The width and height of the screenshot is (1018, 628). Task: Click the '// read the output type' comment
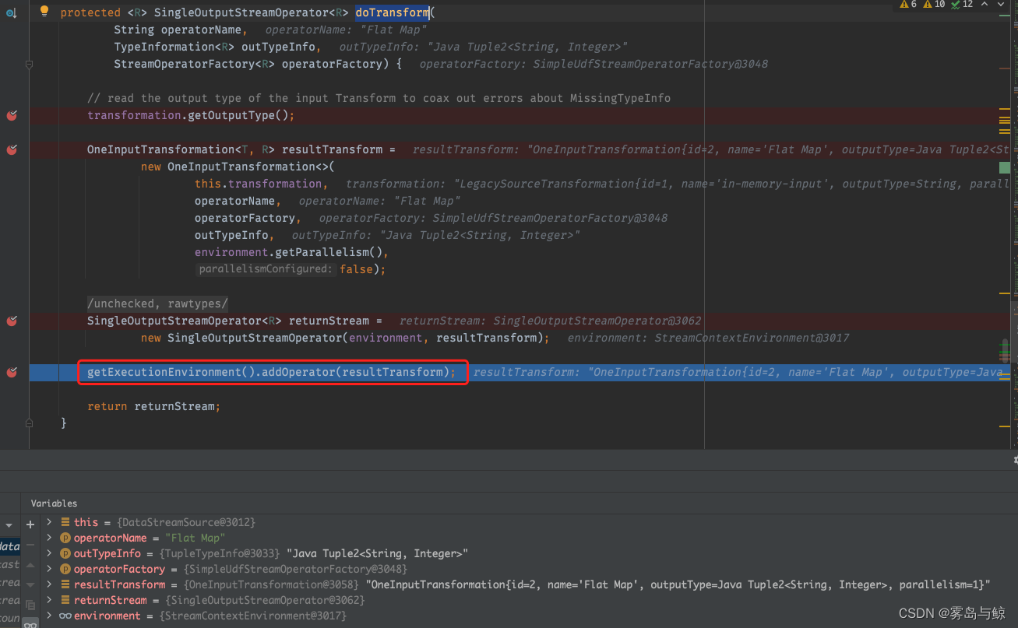(x=379, y=98)
